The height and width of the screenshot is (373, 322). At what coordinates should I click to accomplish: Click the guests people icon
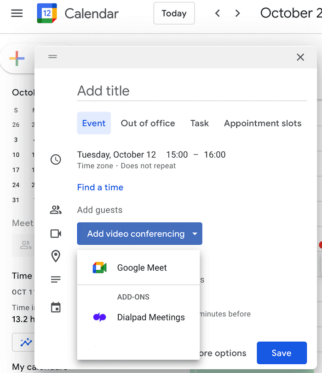tap(56, 210)
